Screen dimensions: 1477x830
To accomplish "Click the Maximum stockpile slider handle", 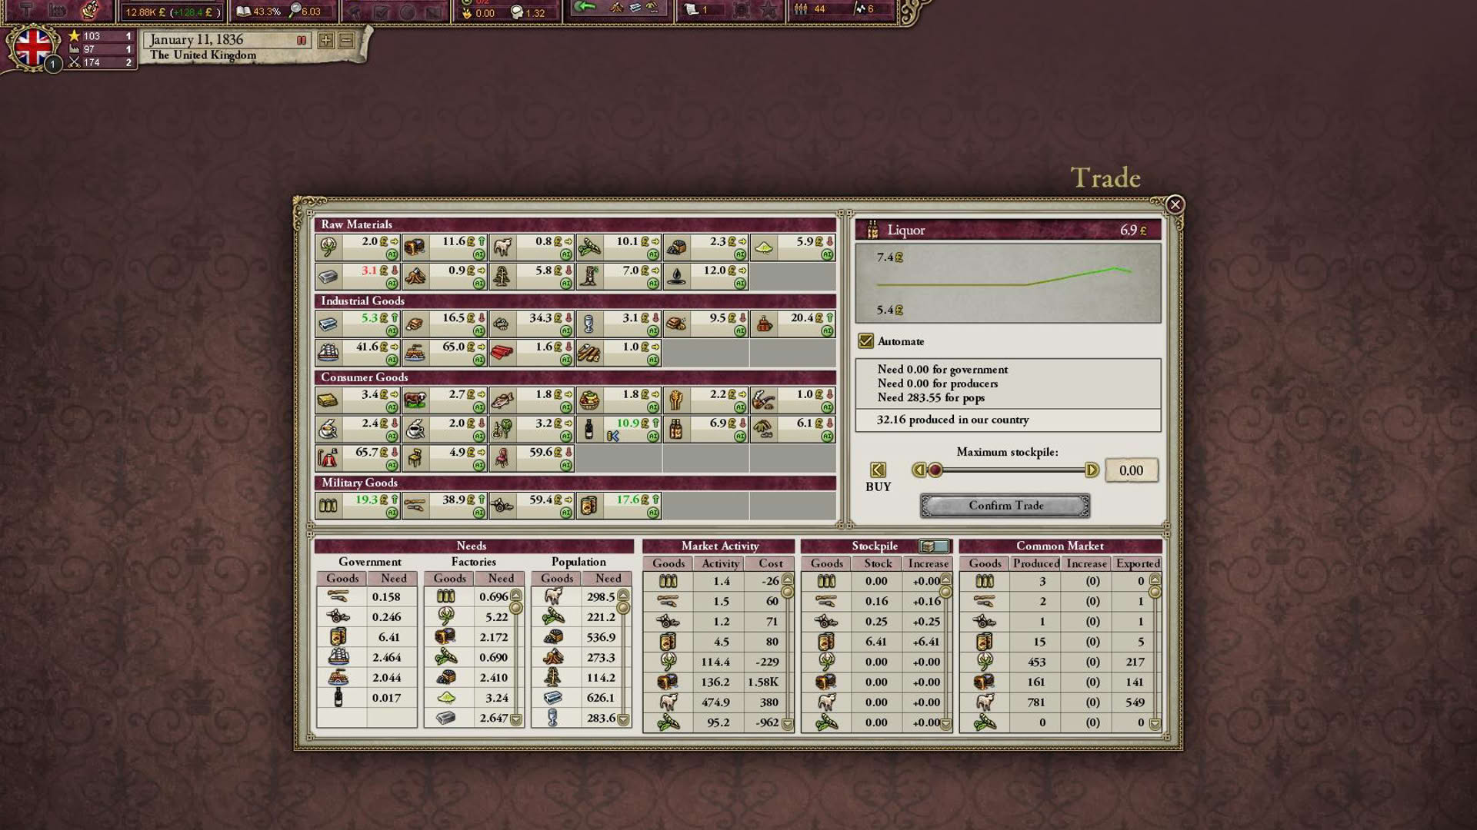I will click(935, 470).
